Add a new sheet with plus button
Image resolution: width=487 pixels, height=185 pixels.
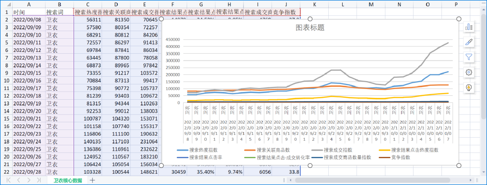click(x=92, y=180)
